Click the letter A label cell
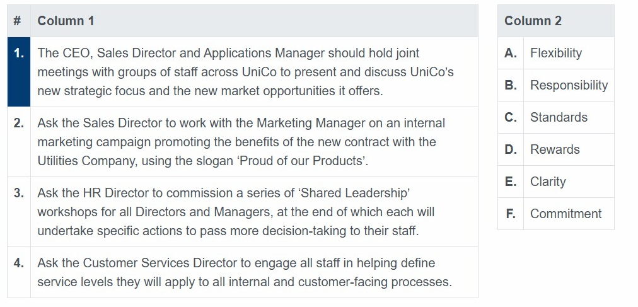Image resolution: width=638 pixels, height=307 pixels. click(x=511, y=53)
